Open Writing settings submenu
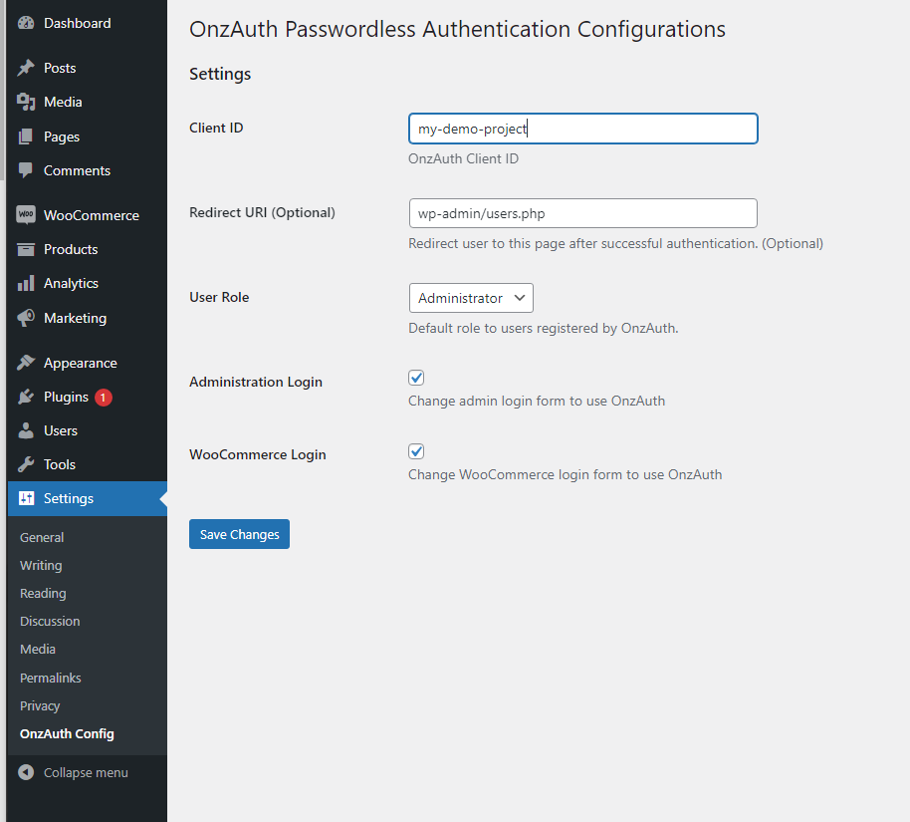Image resolution: width=910 pixels, height=822 pixels. pos(41,565)
